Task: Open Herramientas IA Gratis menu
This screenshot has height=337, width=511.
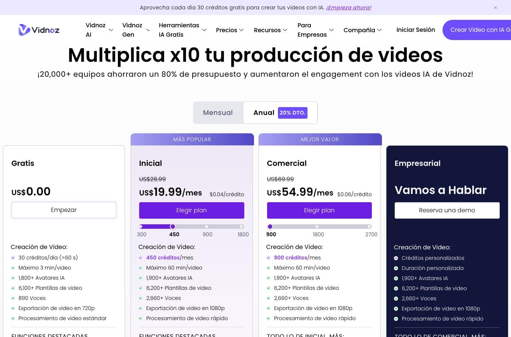Action: [x=183, y=30]
